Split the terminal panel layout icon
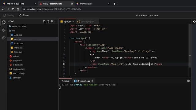Image resolution: width=196 pixels, height=110 pixels. tap(189, 81)
